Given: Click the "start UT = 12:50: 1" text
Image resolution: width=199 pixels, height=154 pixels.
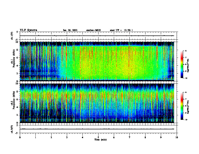Looking at the screenshot, I should 121,30.
